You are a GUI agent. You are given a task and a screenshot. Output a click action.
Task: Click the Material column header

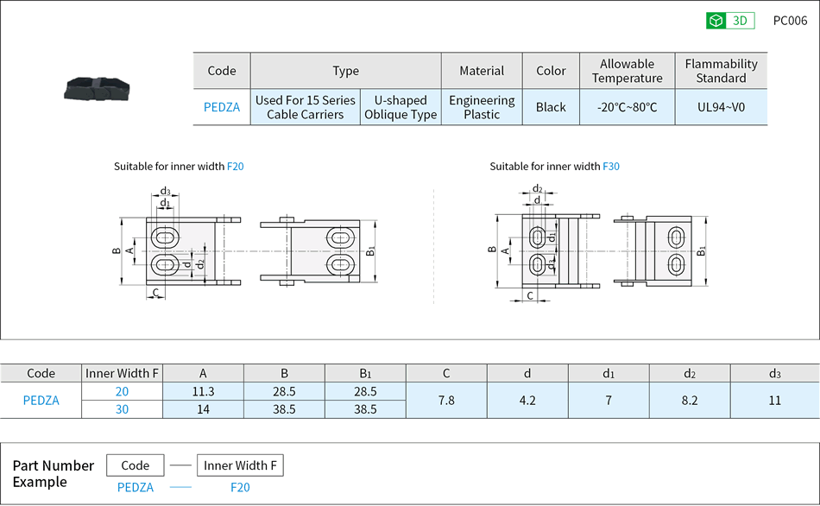point(482,71)
